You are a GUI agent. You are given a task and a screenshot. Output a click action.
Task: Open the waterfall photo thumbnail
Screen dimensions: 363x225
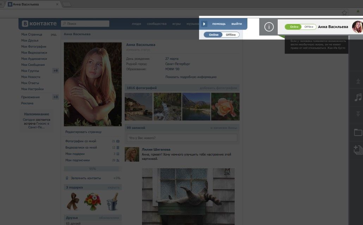click(167, 107)
